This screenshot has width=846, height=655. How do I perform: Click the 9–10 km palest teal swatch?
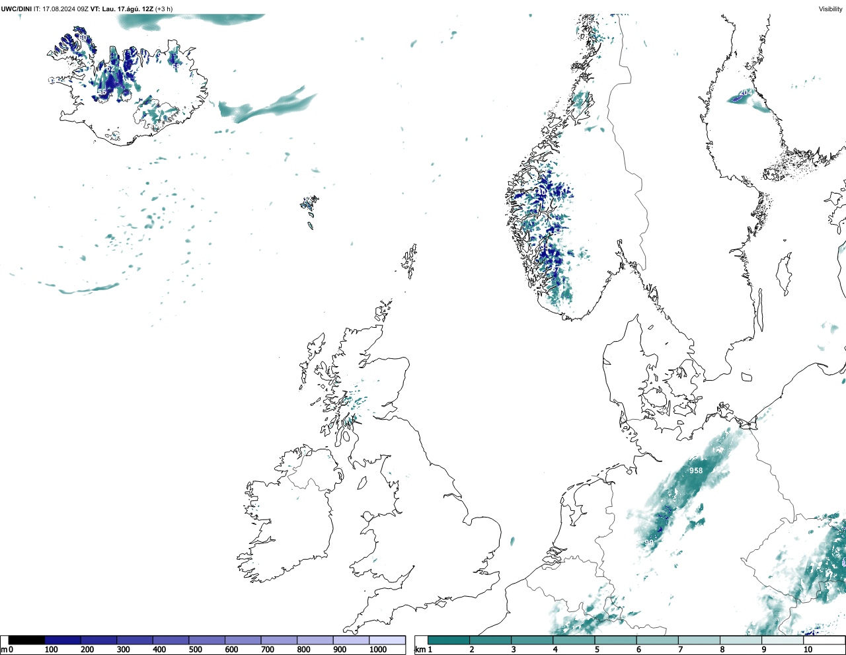point(782,640)
